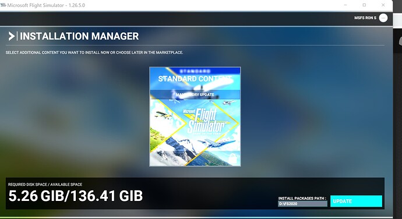Click the Flight Simulator title bar icon
Viewport: 402px width, 219px height.
point(3,5)
